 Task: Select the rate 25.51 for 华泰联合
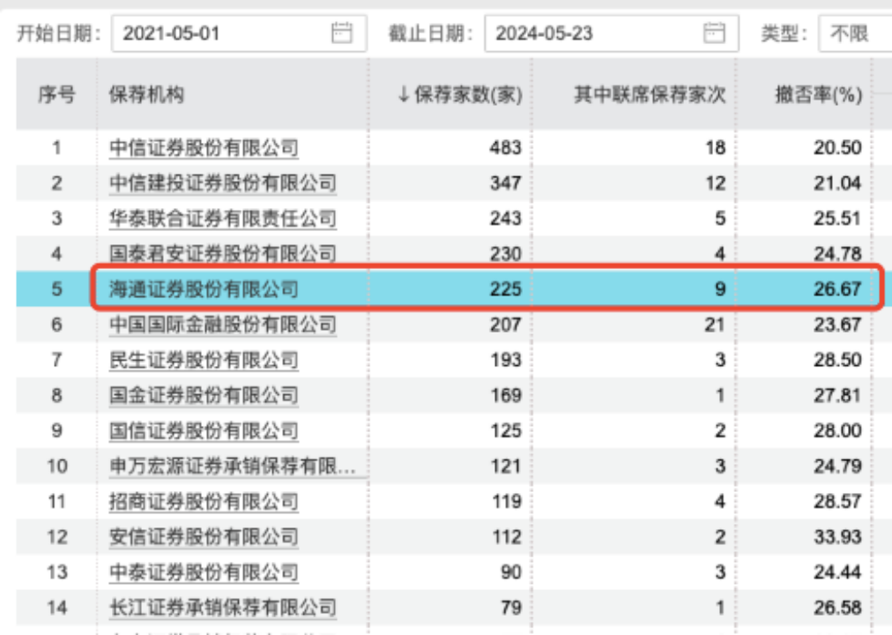click(837, 219)
